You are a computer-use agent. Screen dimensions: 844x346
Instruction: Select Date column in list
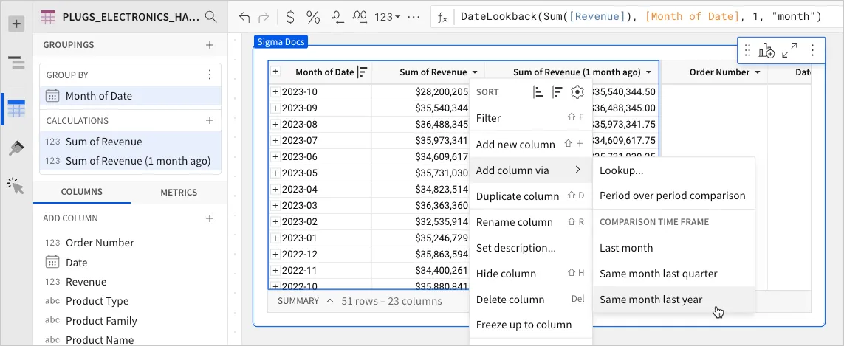pos(77,263)
